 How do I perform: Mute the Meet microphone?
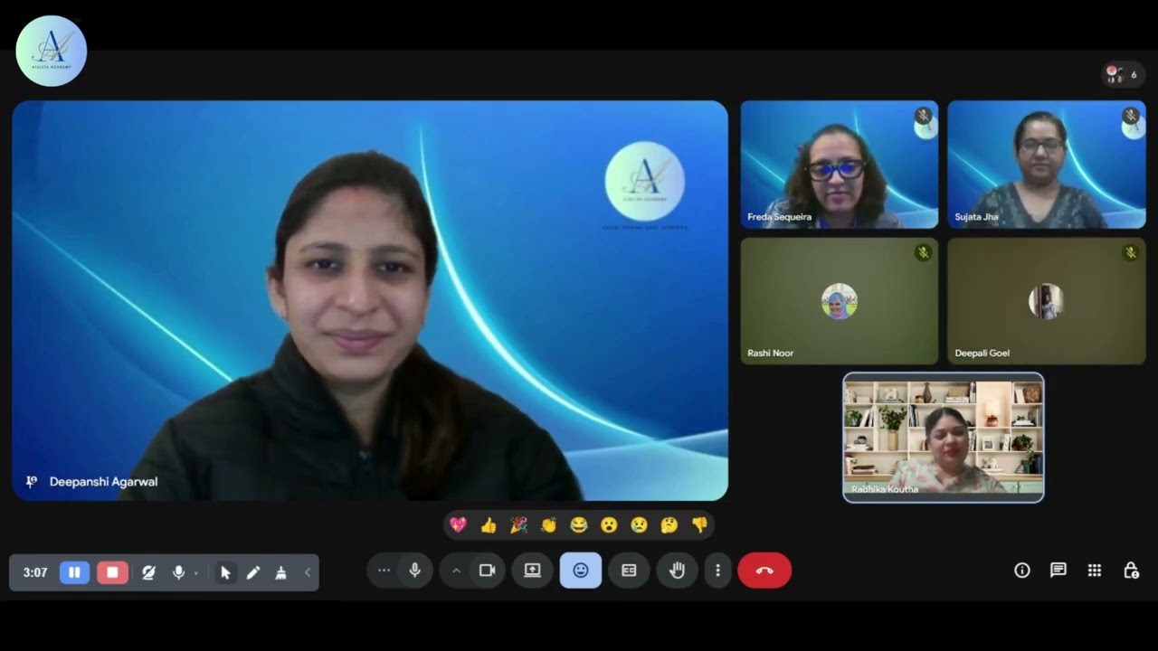(x=414, y=571)
